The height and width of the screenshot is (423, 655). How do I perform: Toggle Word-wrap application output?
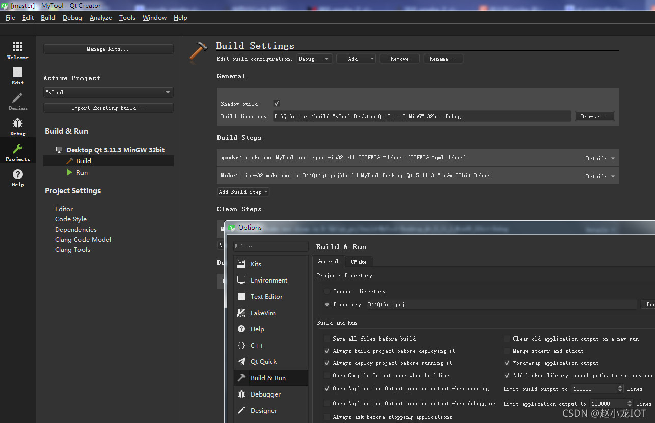507,363
